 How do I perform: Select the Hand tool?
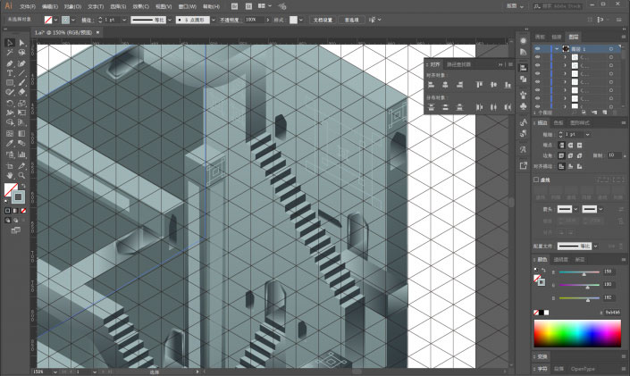pyautogui.click(x=10, y=176)
